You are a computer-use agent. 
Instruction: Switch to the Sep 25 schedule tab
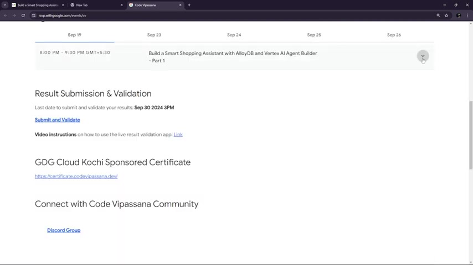pos(314,35)
